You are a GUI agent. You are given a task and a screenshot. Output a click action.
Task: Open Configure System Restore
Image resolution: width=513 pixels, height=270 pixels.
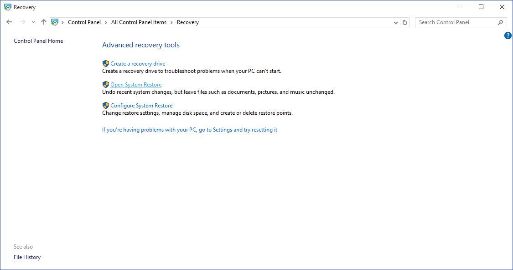point(141,105)
